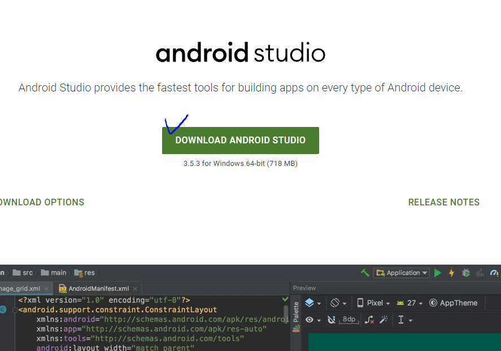The image size is (501, 351).
Task: Click the Preview panel title
Action: (x=304, y=288)
